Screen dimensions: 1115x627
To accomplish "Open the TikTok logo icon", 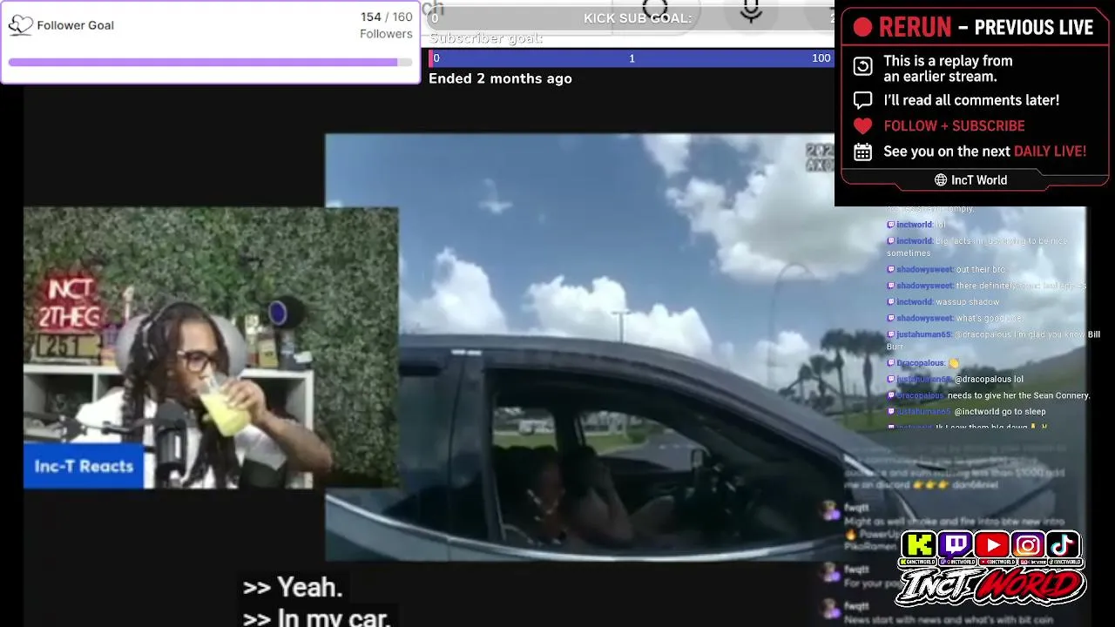I will point(1063,546).
